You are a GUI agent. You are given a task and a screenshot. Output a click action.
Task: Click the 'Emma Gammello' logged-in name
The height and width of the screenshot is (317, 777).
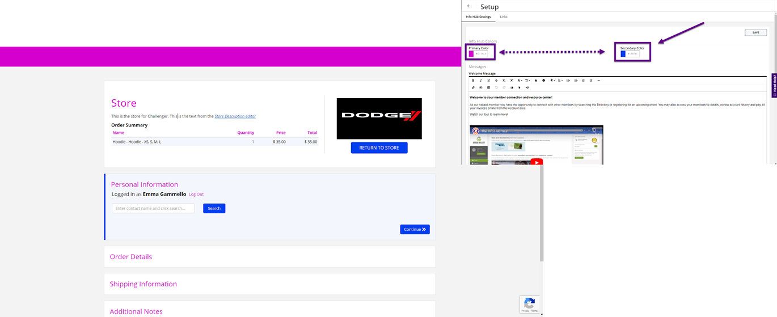tap(164, 194)
